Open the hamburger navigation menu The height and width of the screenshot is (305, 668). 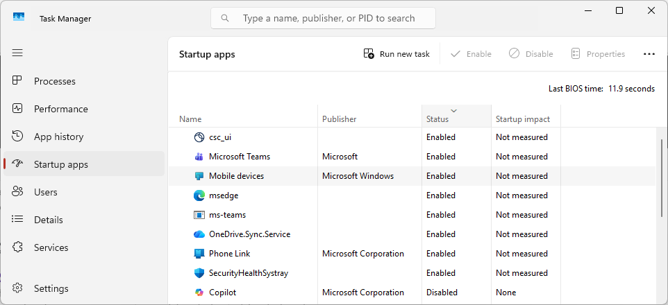17,53
